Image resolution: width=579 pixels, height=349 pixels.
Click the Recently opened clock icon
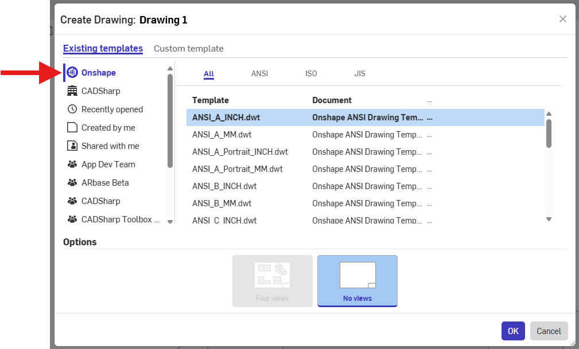[72, 109]
